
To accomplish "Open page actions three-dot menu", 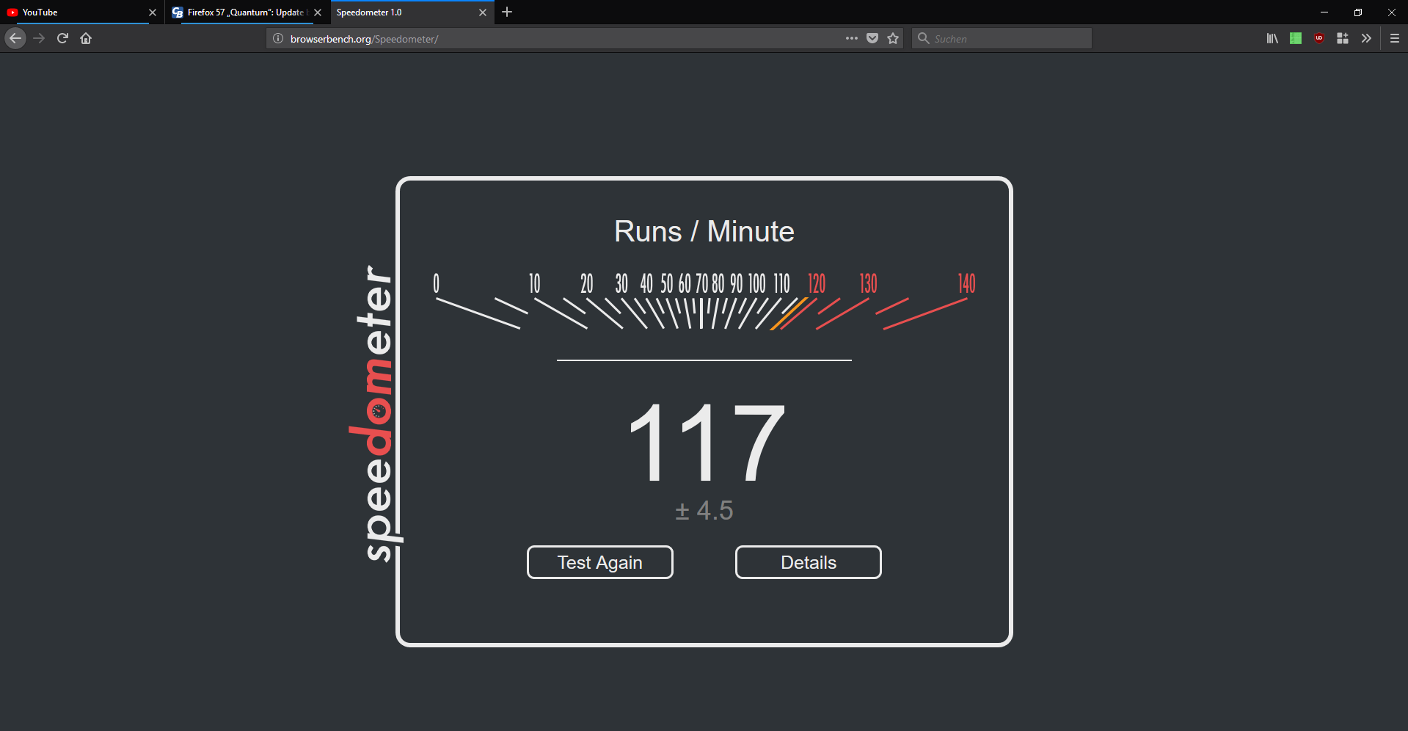I will 851,38.
